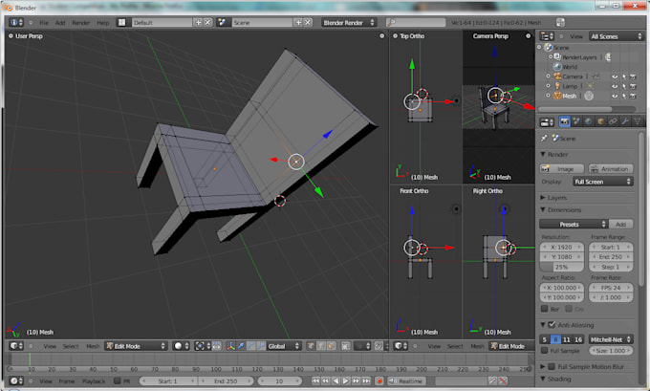The image size is (650, 391).
Task: Jump to the last frame in timeline
Action: pos(366,380)
